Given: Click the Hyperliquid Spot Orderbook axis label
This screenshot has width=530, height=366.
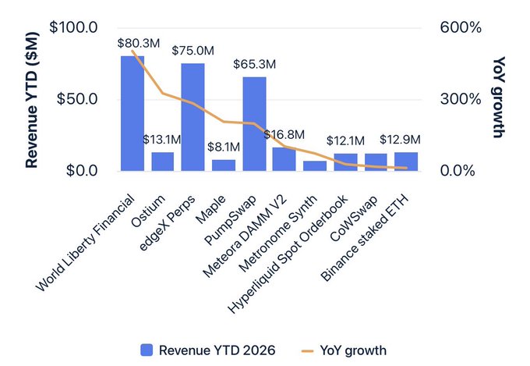Looking at the screenshot, I should point(288,254).
